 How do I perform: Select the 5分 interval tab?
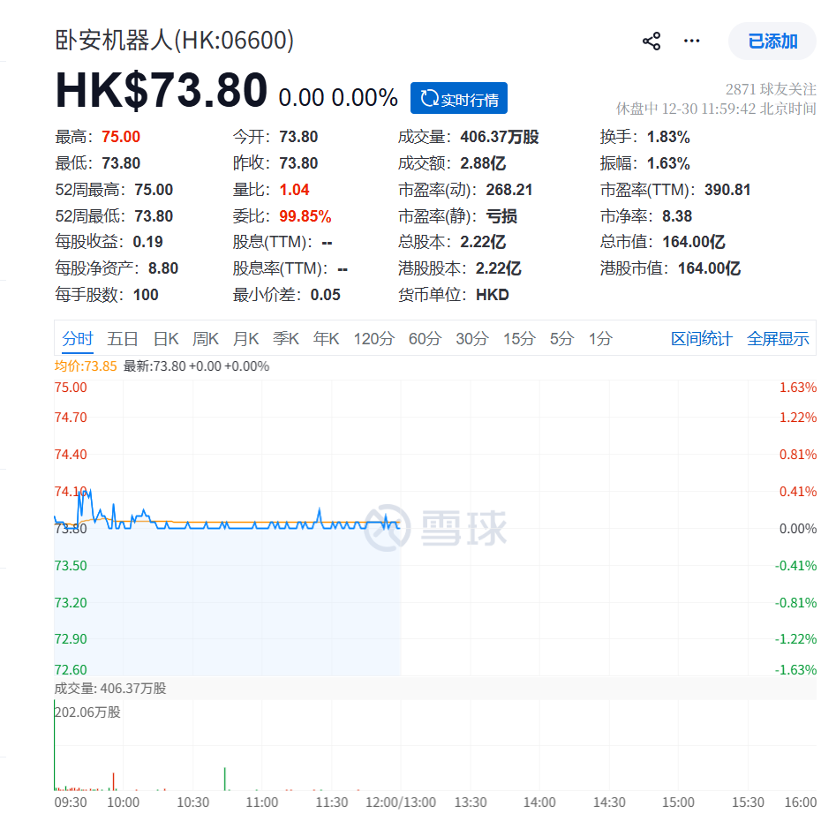[561, 339]
